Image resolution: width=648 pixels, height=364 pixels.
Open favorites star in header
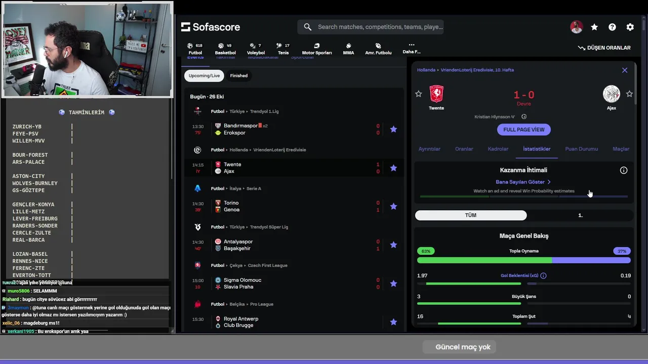pos(594,27)
